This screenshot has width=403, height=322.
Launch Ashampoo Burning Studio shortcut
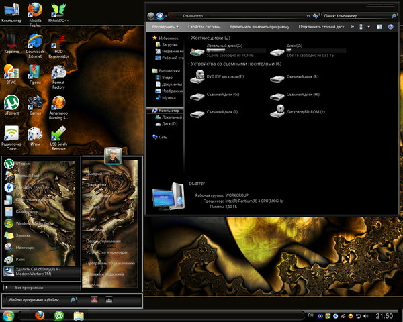pos(58,107)
